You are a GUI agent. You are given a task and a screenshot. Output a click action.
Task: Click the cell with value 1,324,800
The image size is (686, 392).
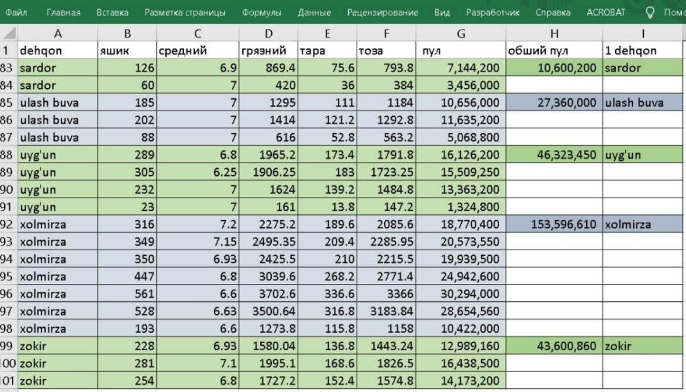(461, 207)
